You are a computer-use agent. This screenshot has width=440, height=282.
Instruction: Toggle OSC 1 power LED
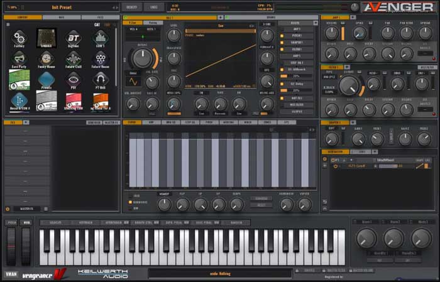point(126,18)
